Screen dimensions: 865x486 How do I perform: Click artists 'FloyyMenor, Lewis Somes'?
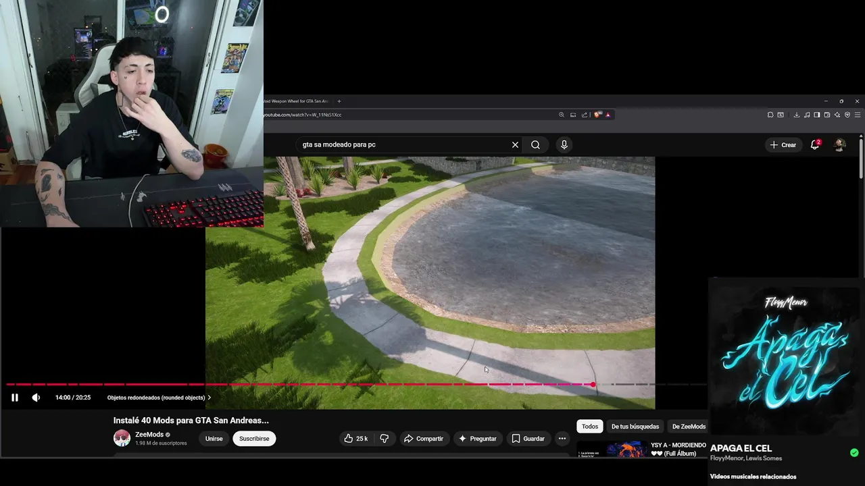point(746,458)
